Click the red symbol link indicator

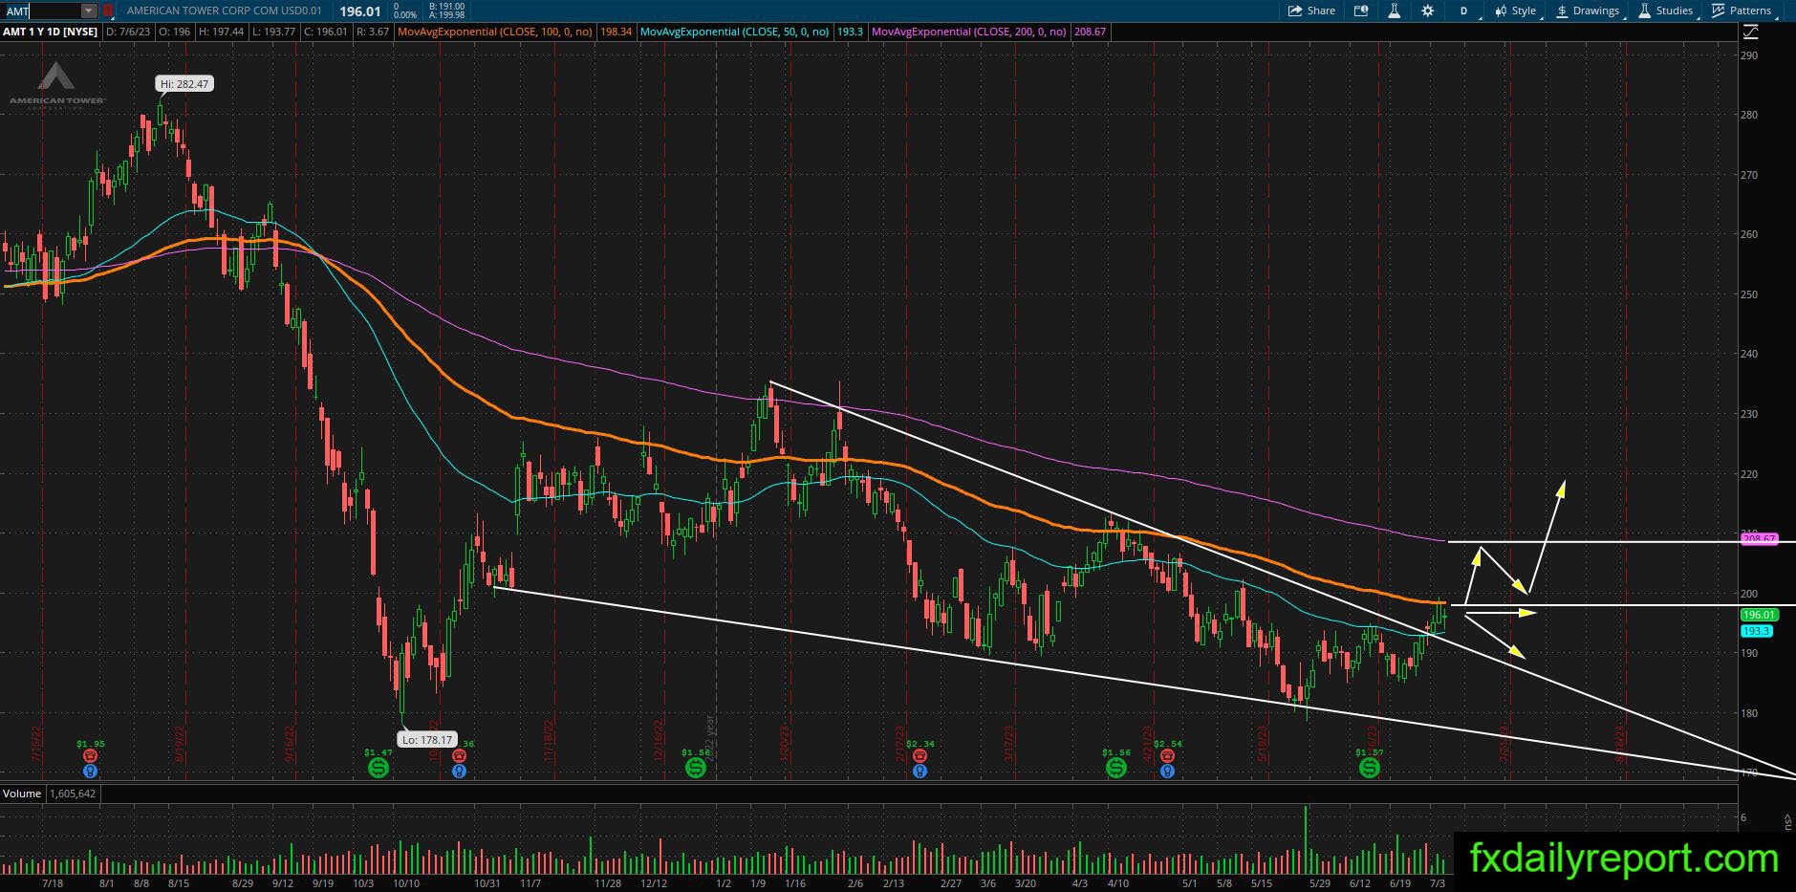108,11
